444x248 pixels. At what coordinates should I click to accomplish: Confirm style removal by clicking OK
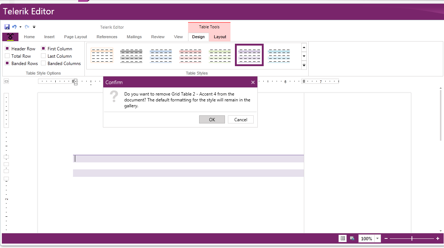tap(212, 119)
